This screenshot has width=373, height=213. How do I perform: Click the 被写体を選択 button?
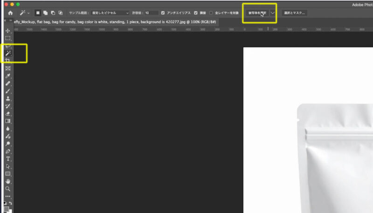pyautogui.click(x=257, y=13)
